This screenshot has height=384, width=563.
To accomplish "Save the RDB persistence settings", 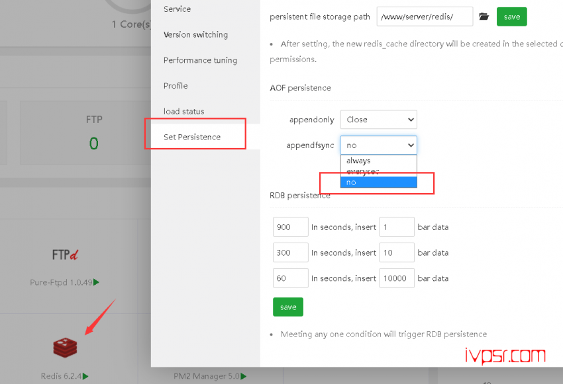I will [288, 307].
